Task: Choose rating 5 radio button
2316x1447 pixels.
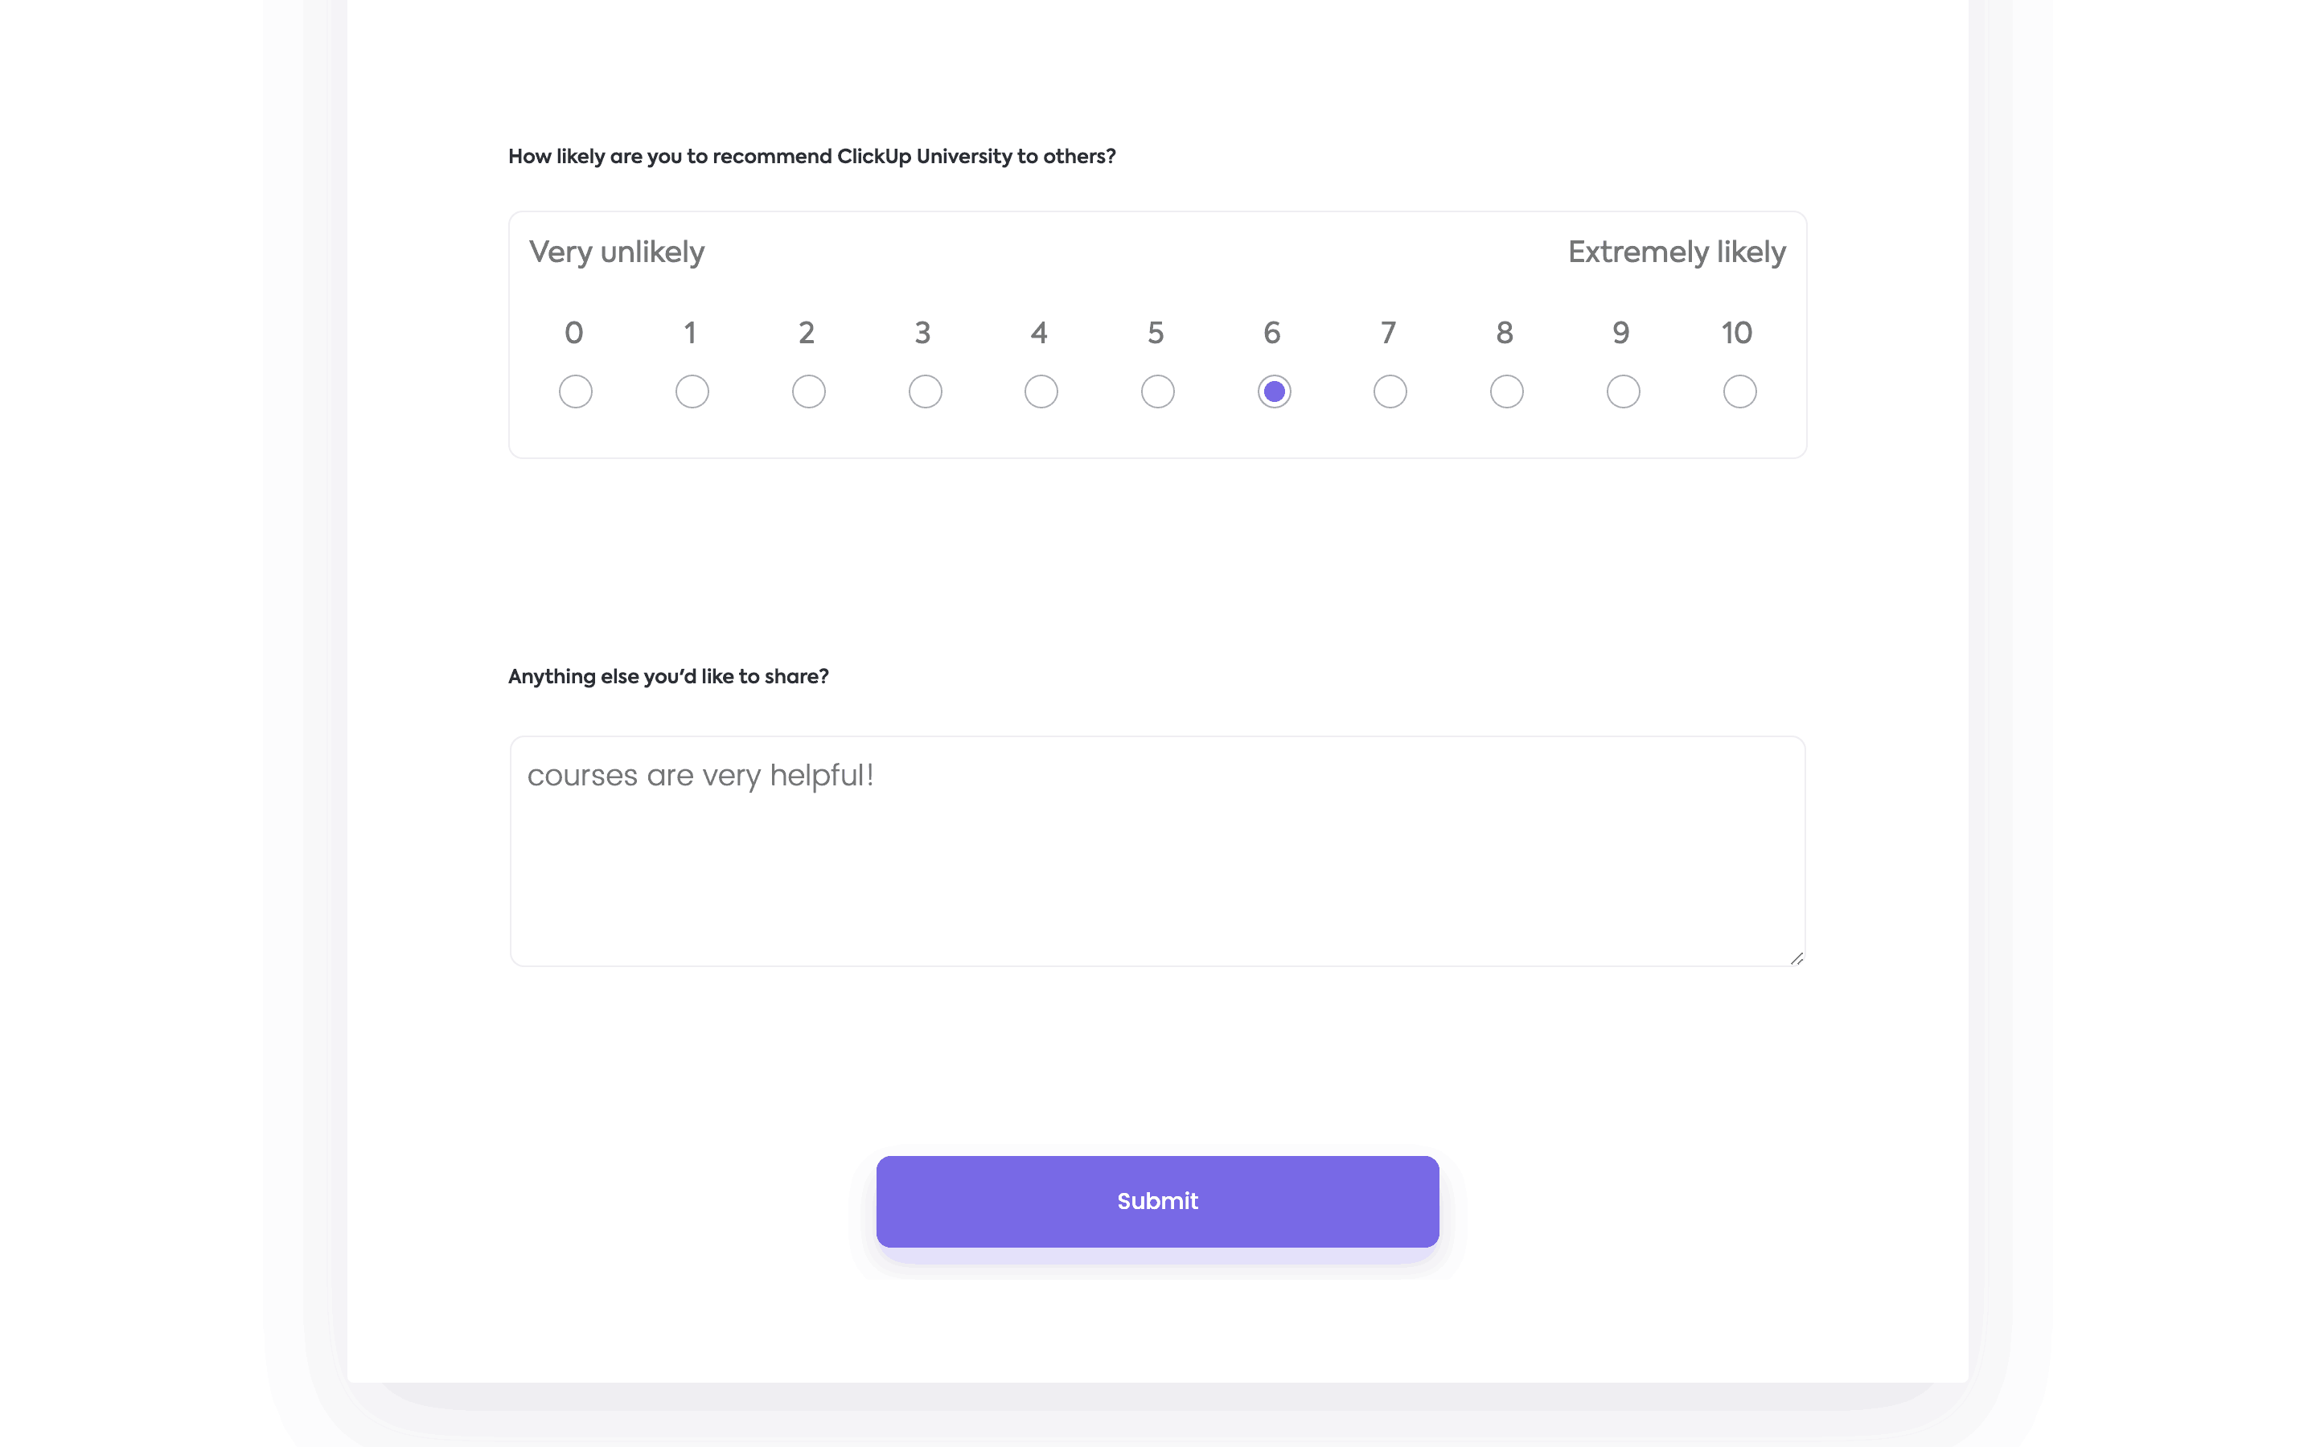Action: [x=1158, y=391]
